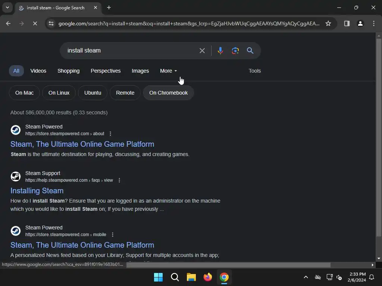Image resolution: width=382 pixels, height=286 pixels.
Task: Filter results with Ubuntu chip
Action: coord(93,93)
